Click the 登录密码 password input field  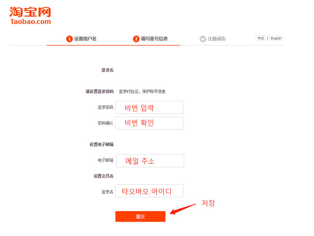coord(149,107)
